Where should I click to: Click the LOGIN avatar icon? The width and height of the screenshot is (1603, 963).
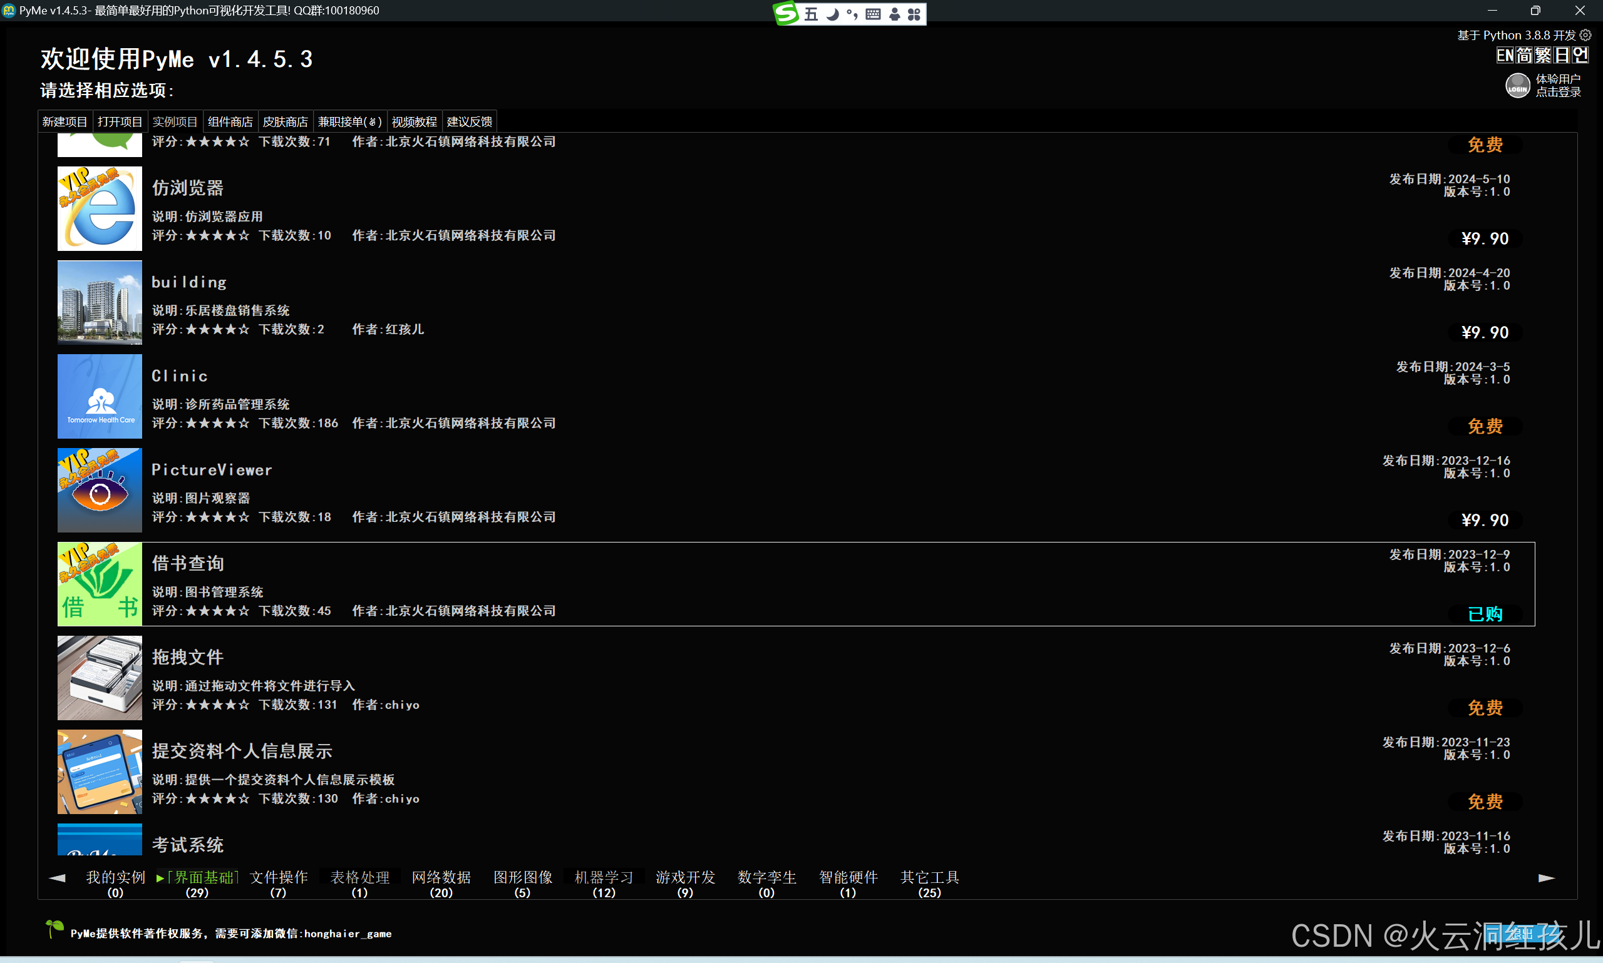pos(1517,86)
